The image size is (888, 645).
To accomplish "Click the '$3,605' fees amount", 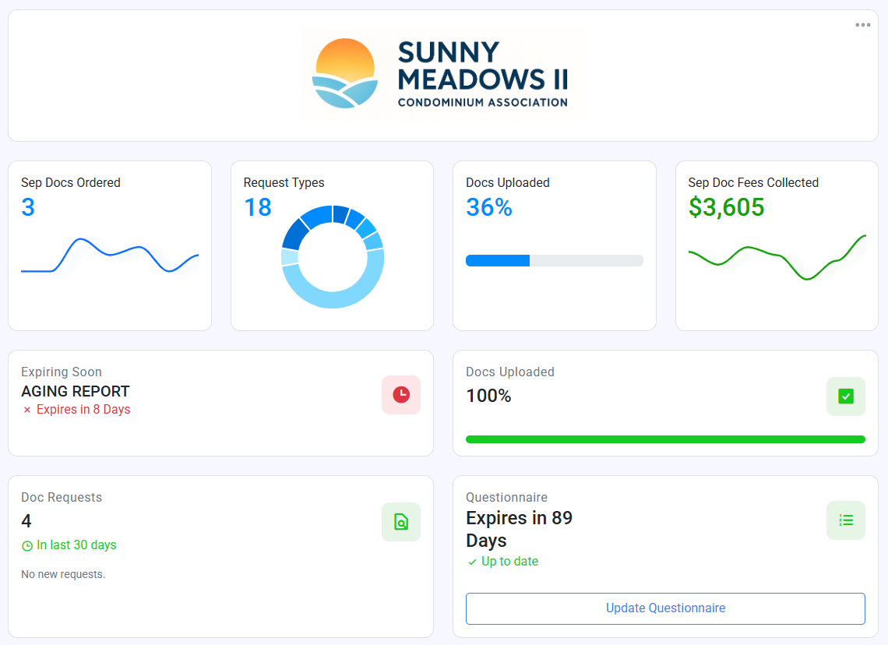I will 726,207.
